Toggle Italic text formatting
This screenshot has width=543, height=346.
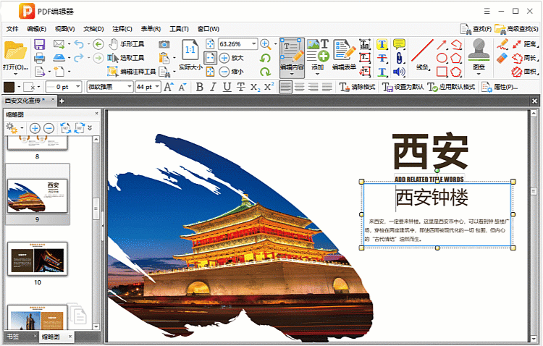(214, 87)
